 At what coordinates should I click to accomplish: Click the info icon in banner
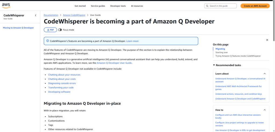[48, 41]
